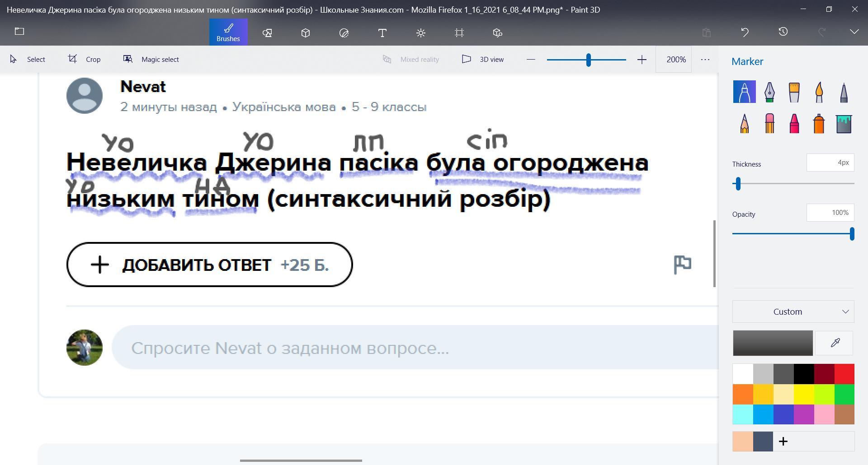Choose the Fill bucket tool
Screen dimensions: 868x465
pyautogui.click(x=844, y=123)
